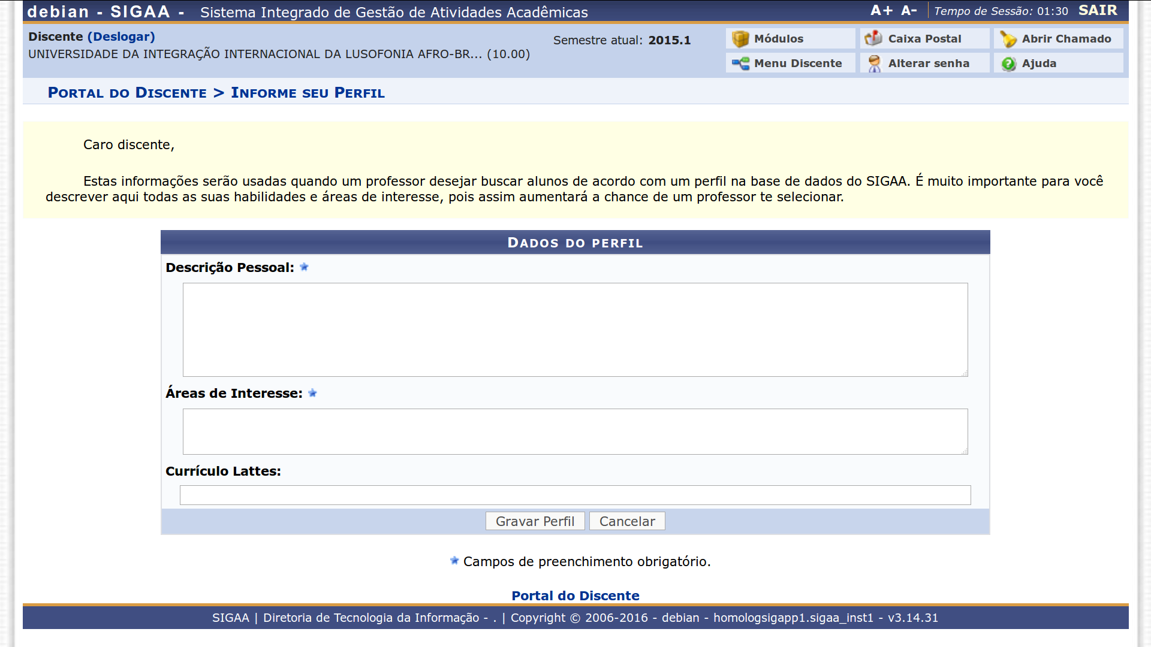Viewport: 1151px width, 647px height.
Task: Click the Menu Discente tree icon
Action: 740,64
